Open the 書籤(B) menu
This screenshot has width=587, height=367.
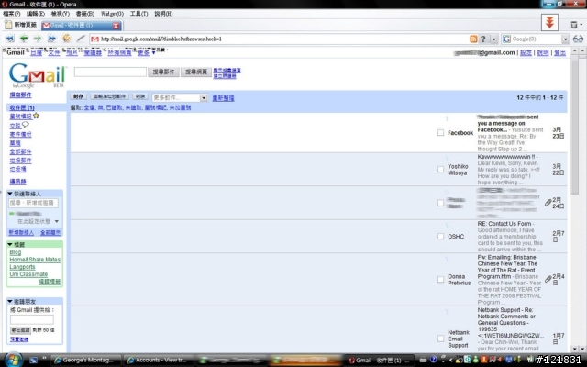pyautogui.click(x=85, y=14)
